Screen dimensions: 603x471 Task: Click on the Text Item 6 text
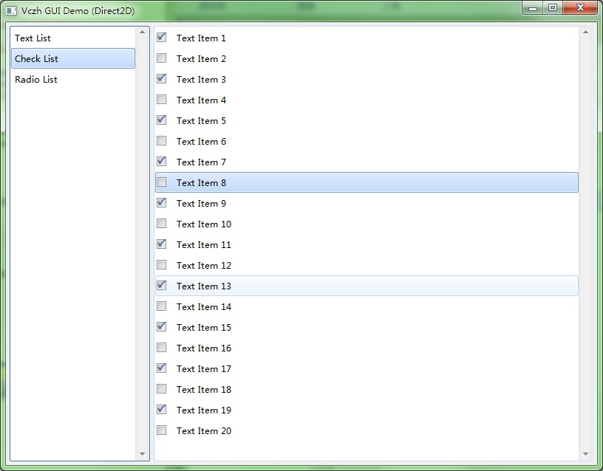tap(201, 142)
